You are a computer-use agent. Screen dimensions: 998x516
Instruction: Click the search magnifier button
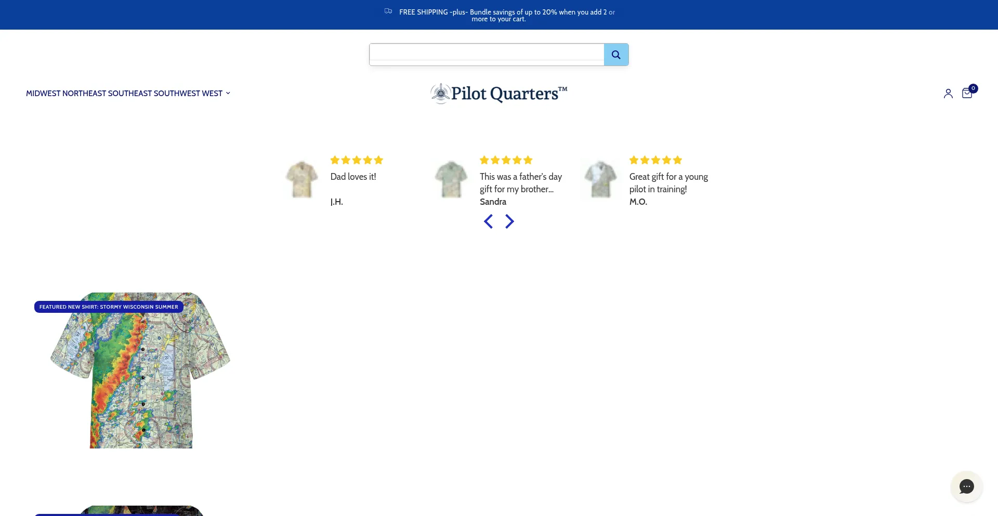[616, 55]
